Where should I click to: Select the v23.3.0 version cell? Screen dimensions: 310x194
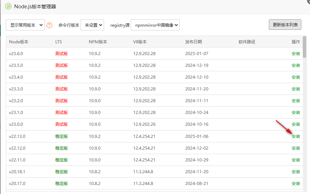(x=16, y=89)
